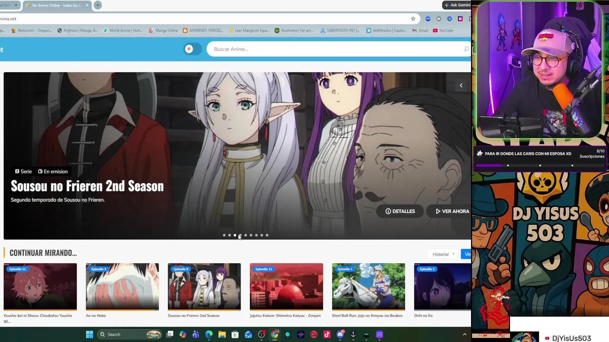Open Microsoft Edge on taskbar
The width and height of the screenshot is (609, 342).
209,334
